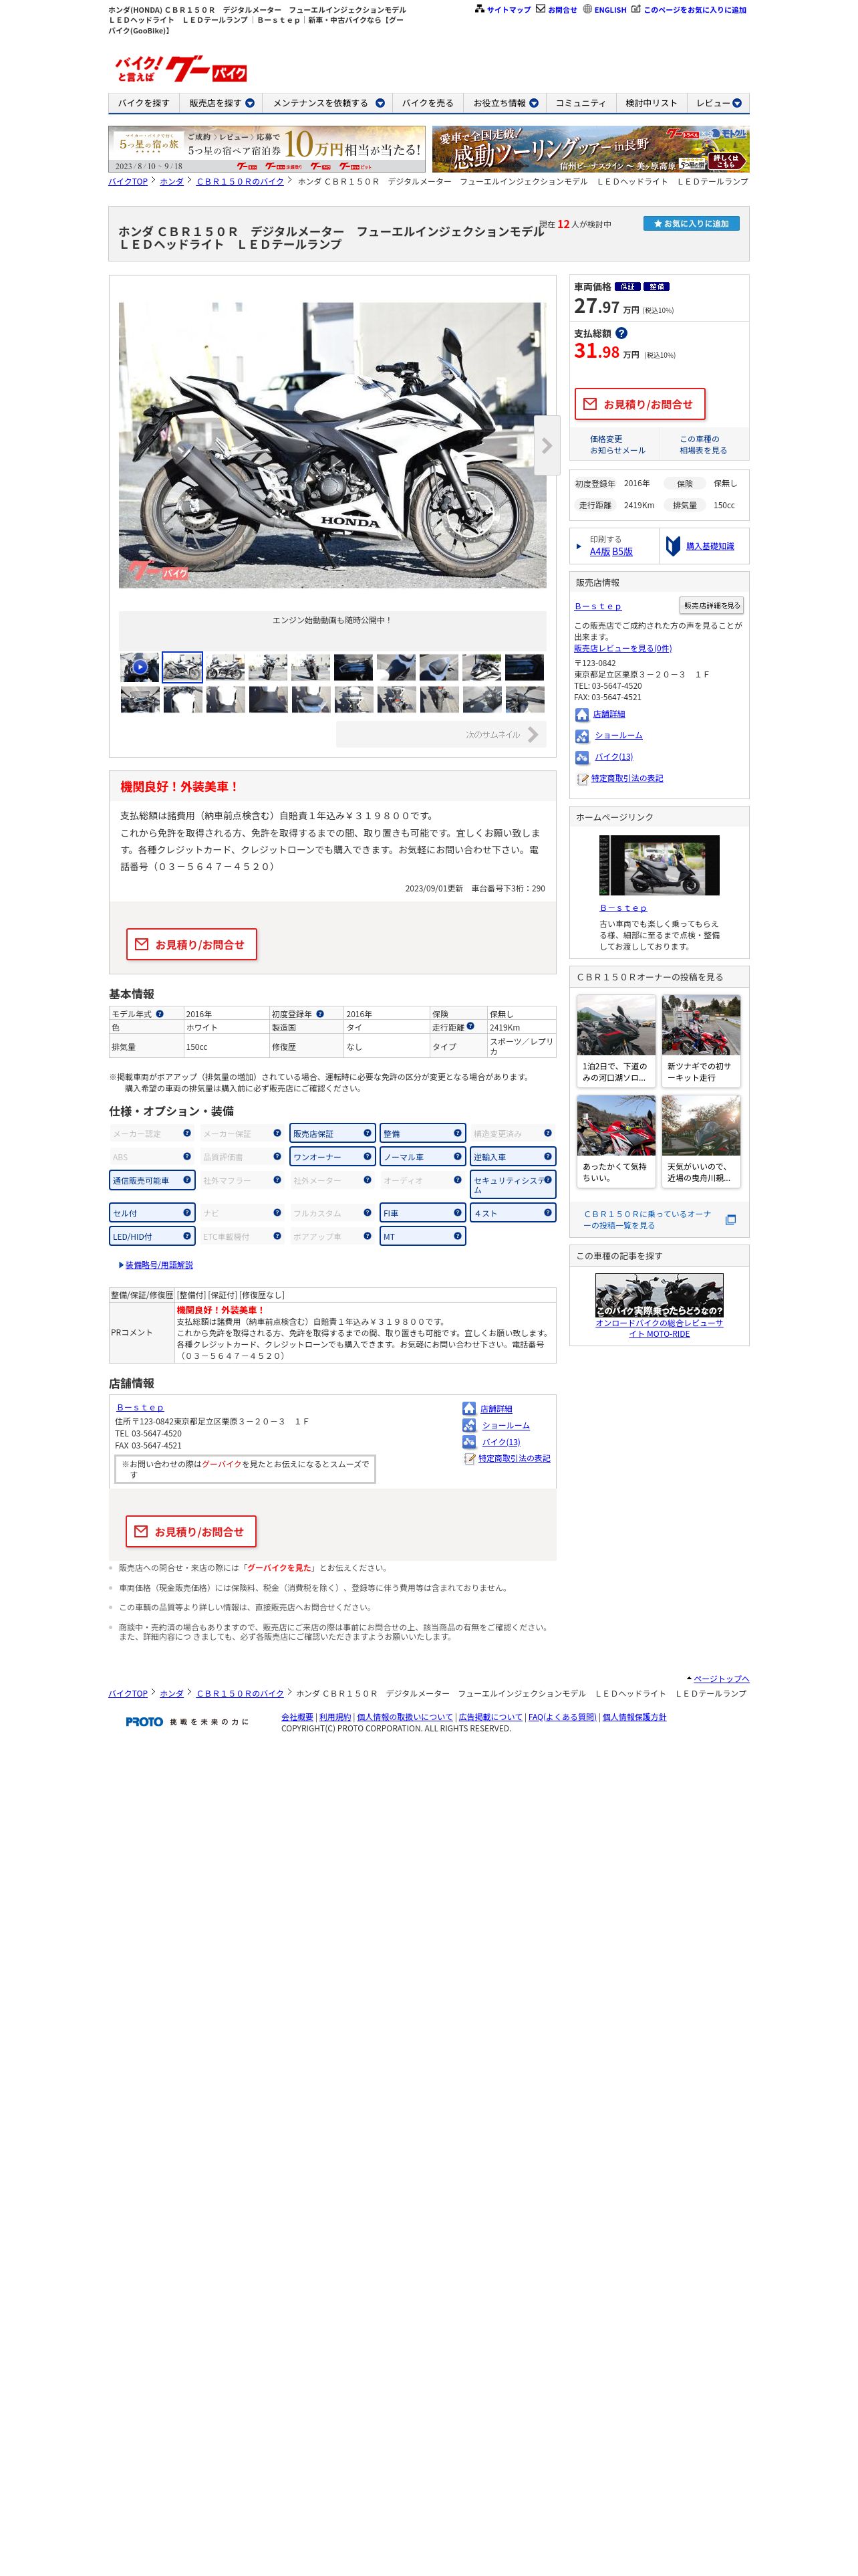Open 購入基礎知識 beginner-mark icon link
This screenshot has width=858, height=2576.
(x=673, y=546)
